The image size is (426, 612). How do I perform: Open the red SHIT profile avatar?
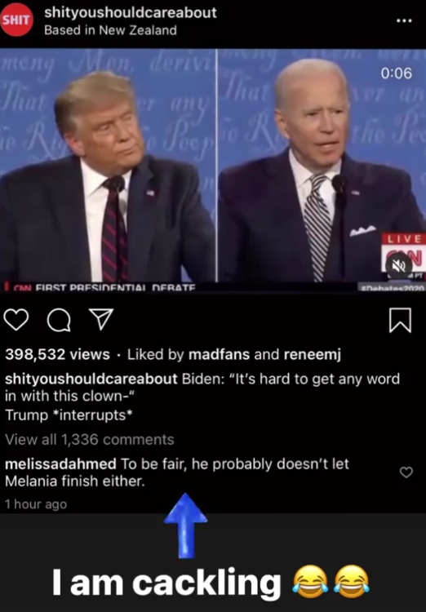pyautogui.click(x=16, y=20)
